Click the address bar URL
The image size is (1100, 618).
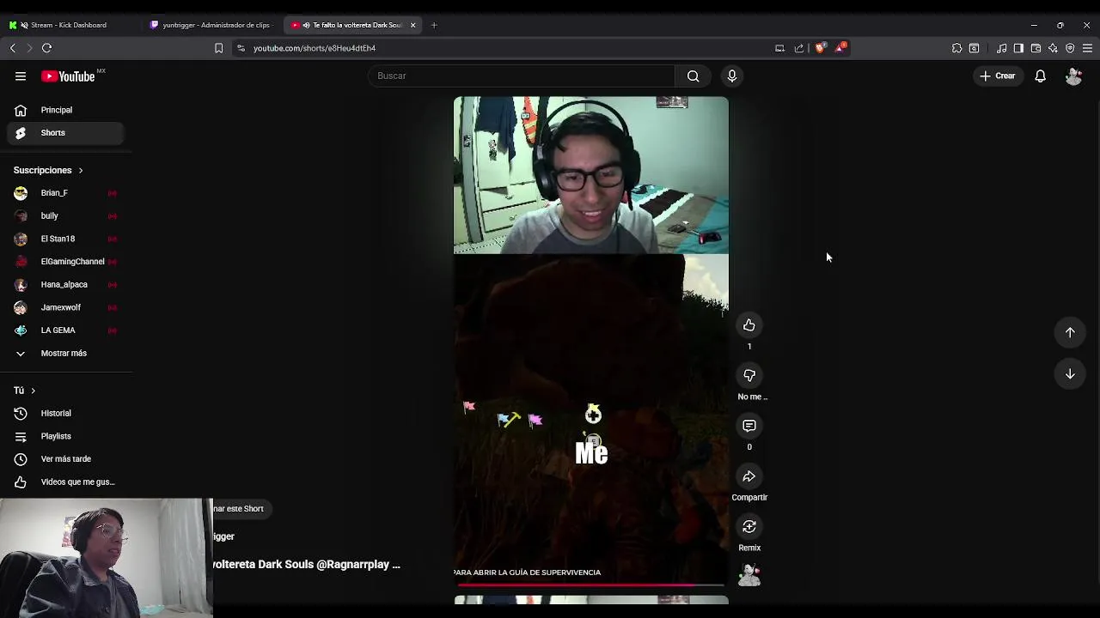click(x=315, y=48)
